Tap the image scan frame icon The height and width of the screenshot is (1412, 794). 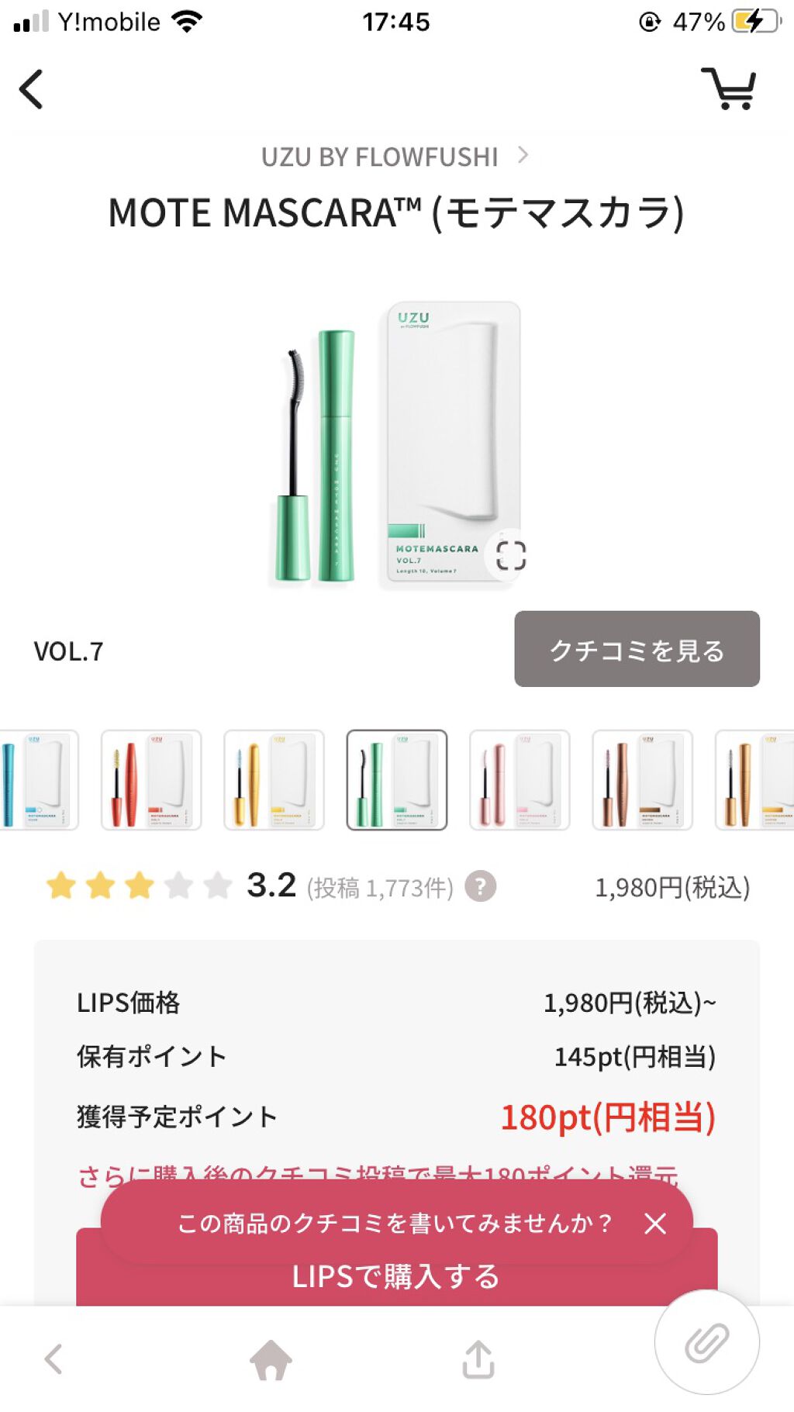click(510, 555)
